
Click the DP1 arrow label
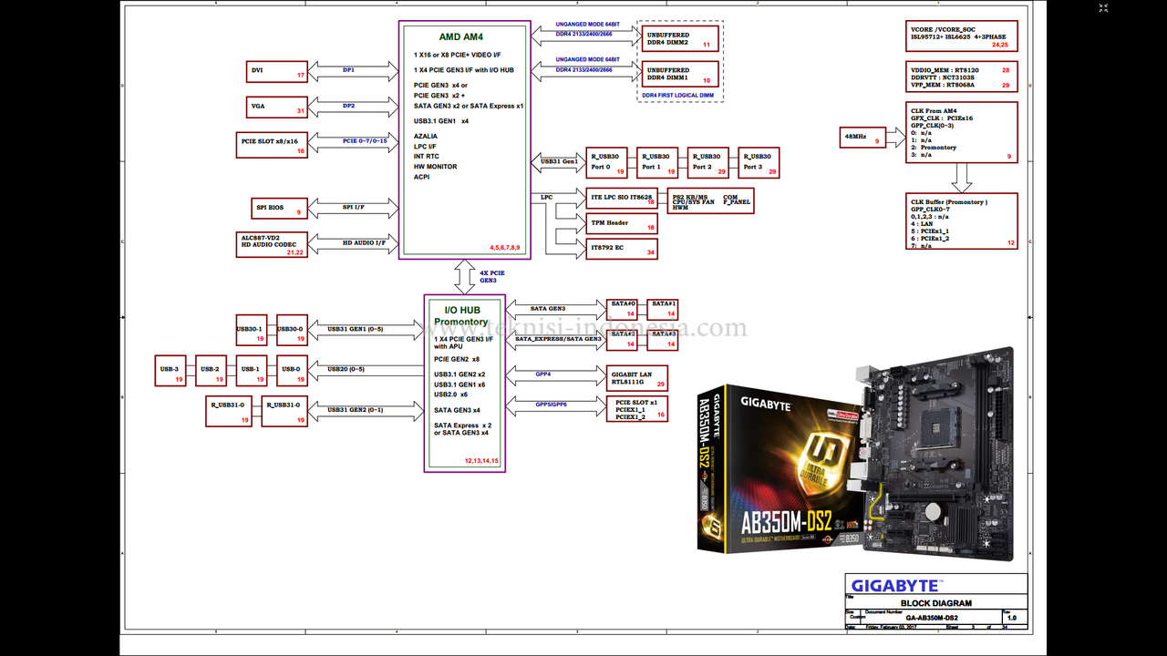348,69
